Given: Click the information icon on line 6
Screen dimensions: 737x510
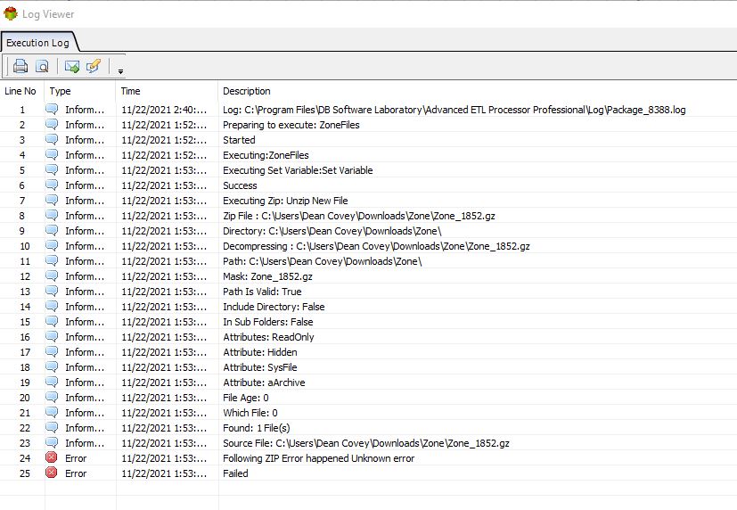Looking at the screenshot, I should pyautogui.click(x=52, y=185).
